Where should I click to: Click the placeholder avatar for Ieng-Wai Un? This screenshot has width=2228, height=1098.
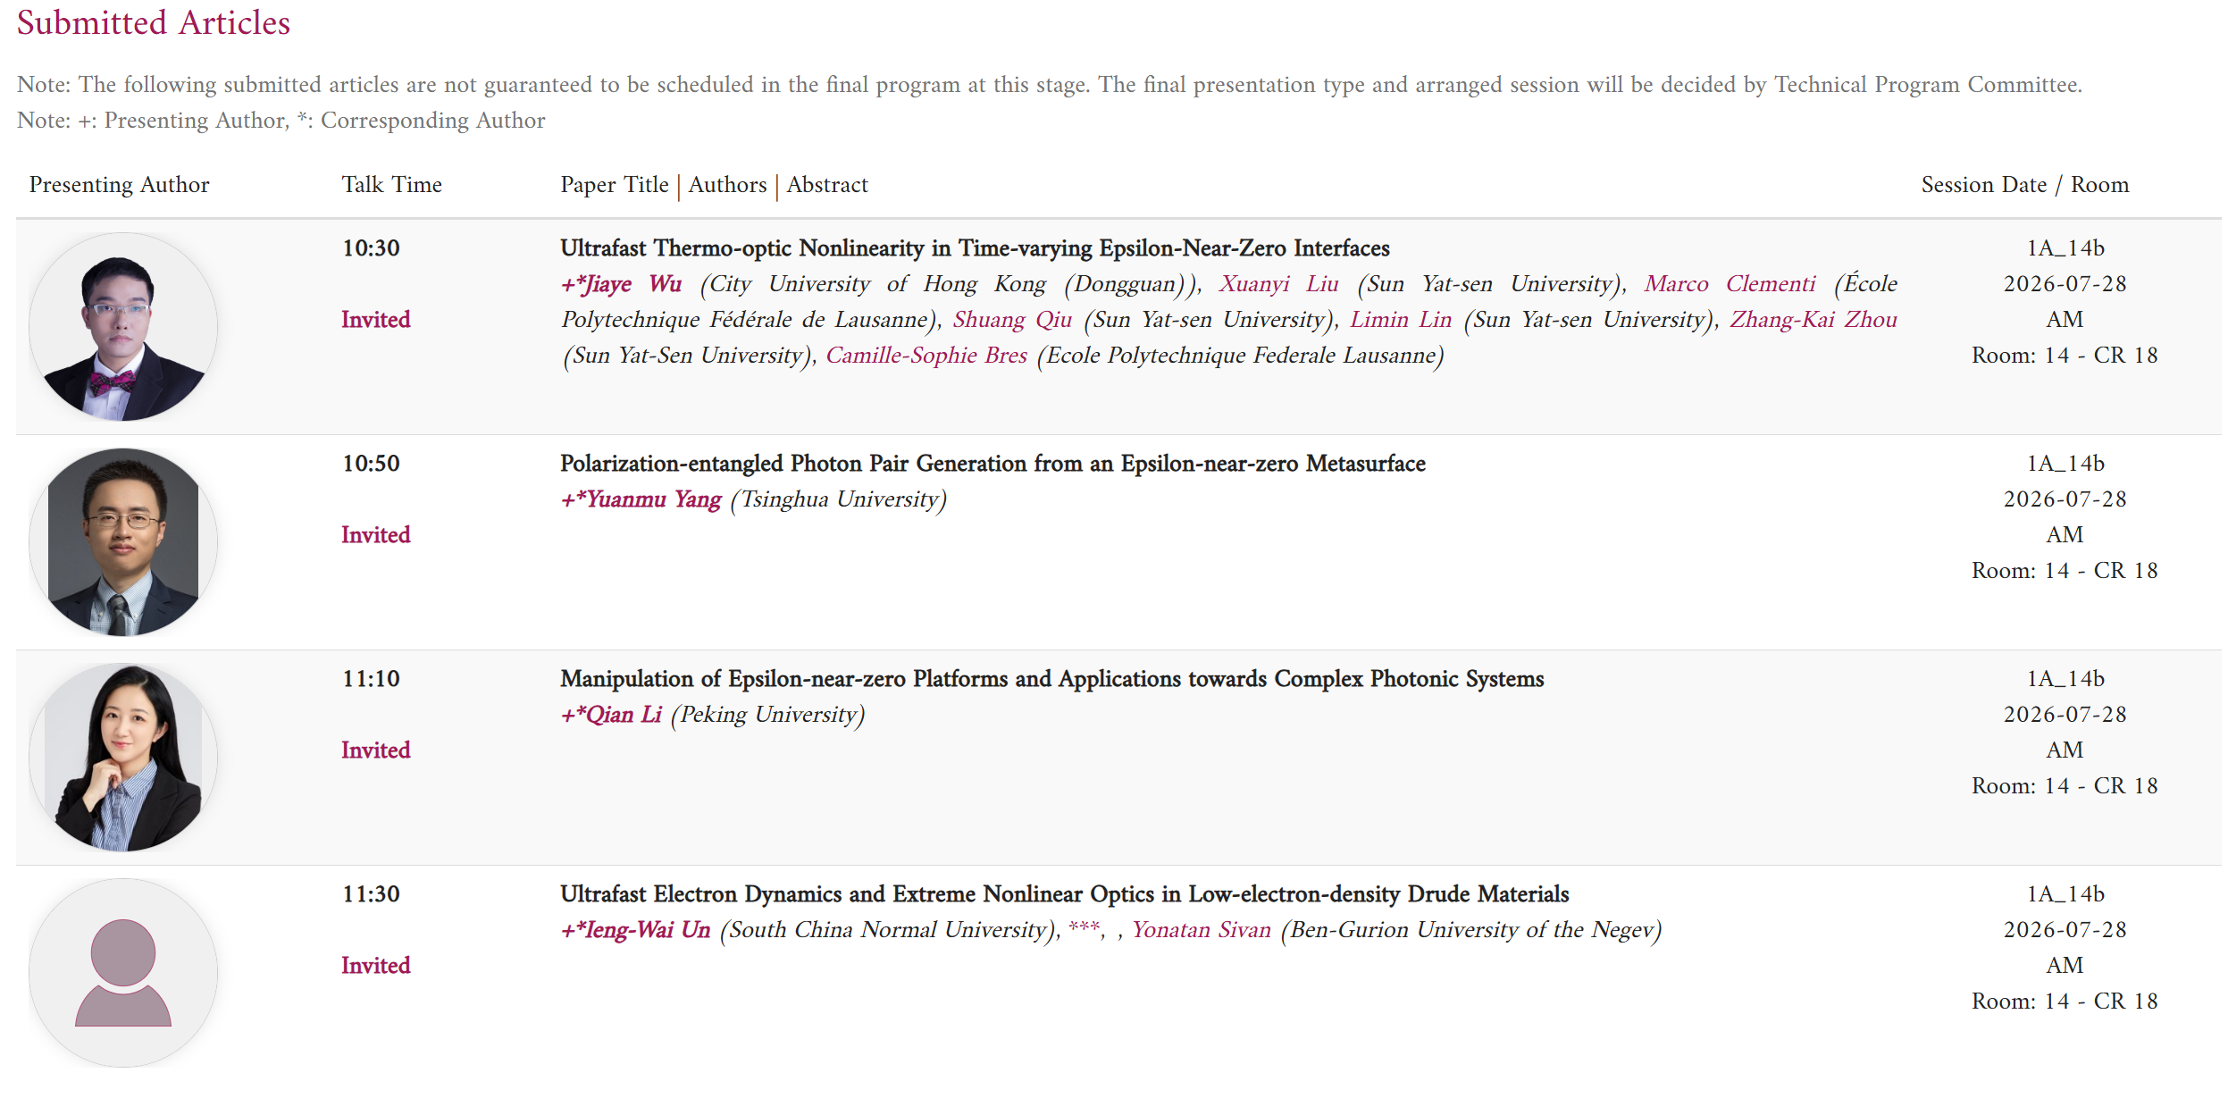123,973
